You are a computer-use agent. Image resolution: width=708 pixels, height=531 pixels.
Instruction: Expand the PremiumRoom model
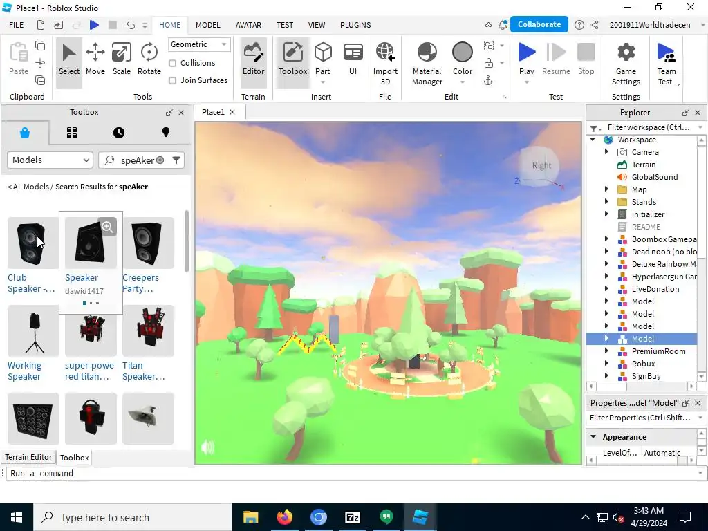coord(606,351)
